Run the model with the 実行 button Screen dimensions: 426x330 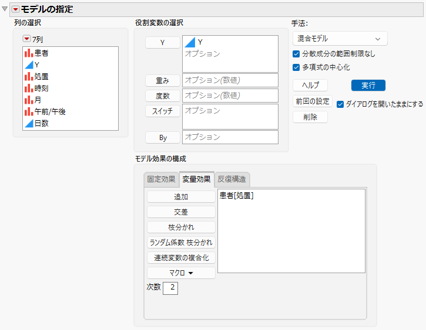click(x=368, y=86)
